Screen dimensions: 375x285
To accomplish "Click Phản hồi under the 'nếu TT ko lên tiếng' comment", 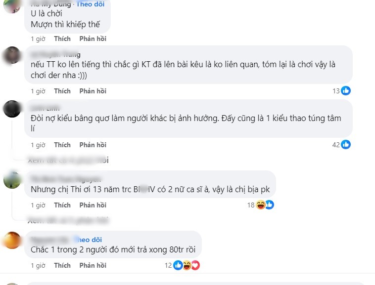I will coord(93,91).
